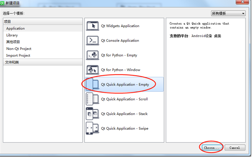Image resolution: width=252 pixels, height=157 pixels.
Task: Click the Choose... button
Action: coord(212,148)
